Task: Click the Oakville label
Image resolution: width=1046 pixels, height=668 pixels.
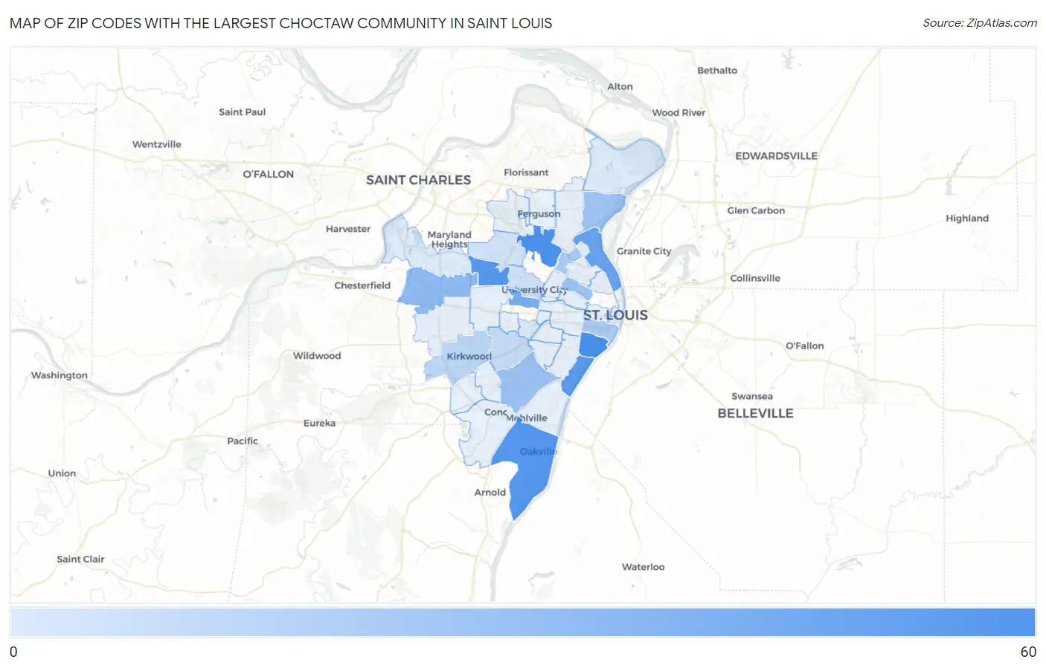Action: pos(539,452)
